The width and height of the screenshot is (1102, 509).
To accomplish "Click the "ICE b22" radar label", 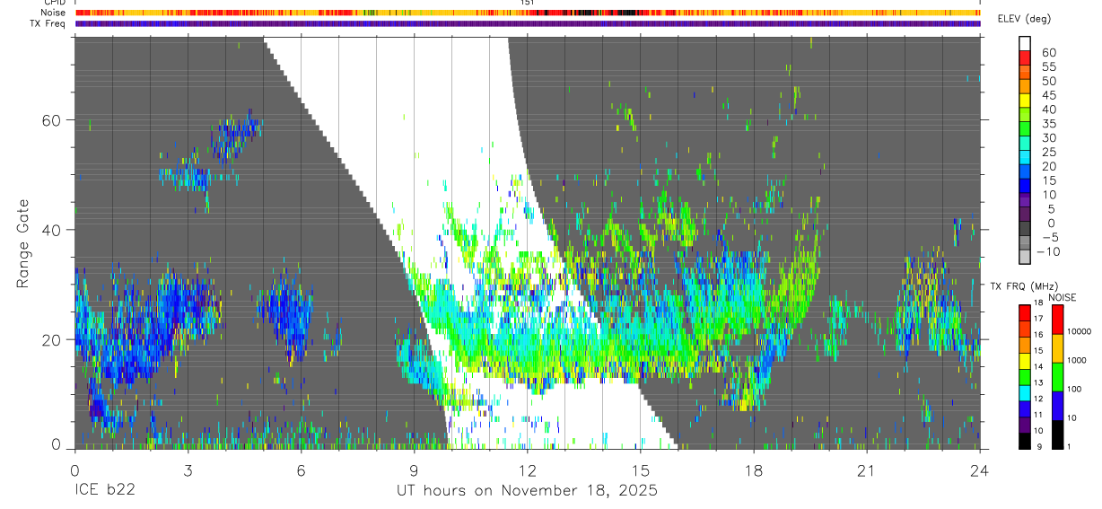I will (x=105, y=491).
